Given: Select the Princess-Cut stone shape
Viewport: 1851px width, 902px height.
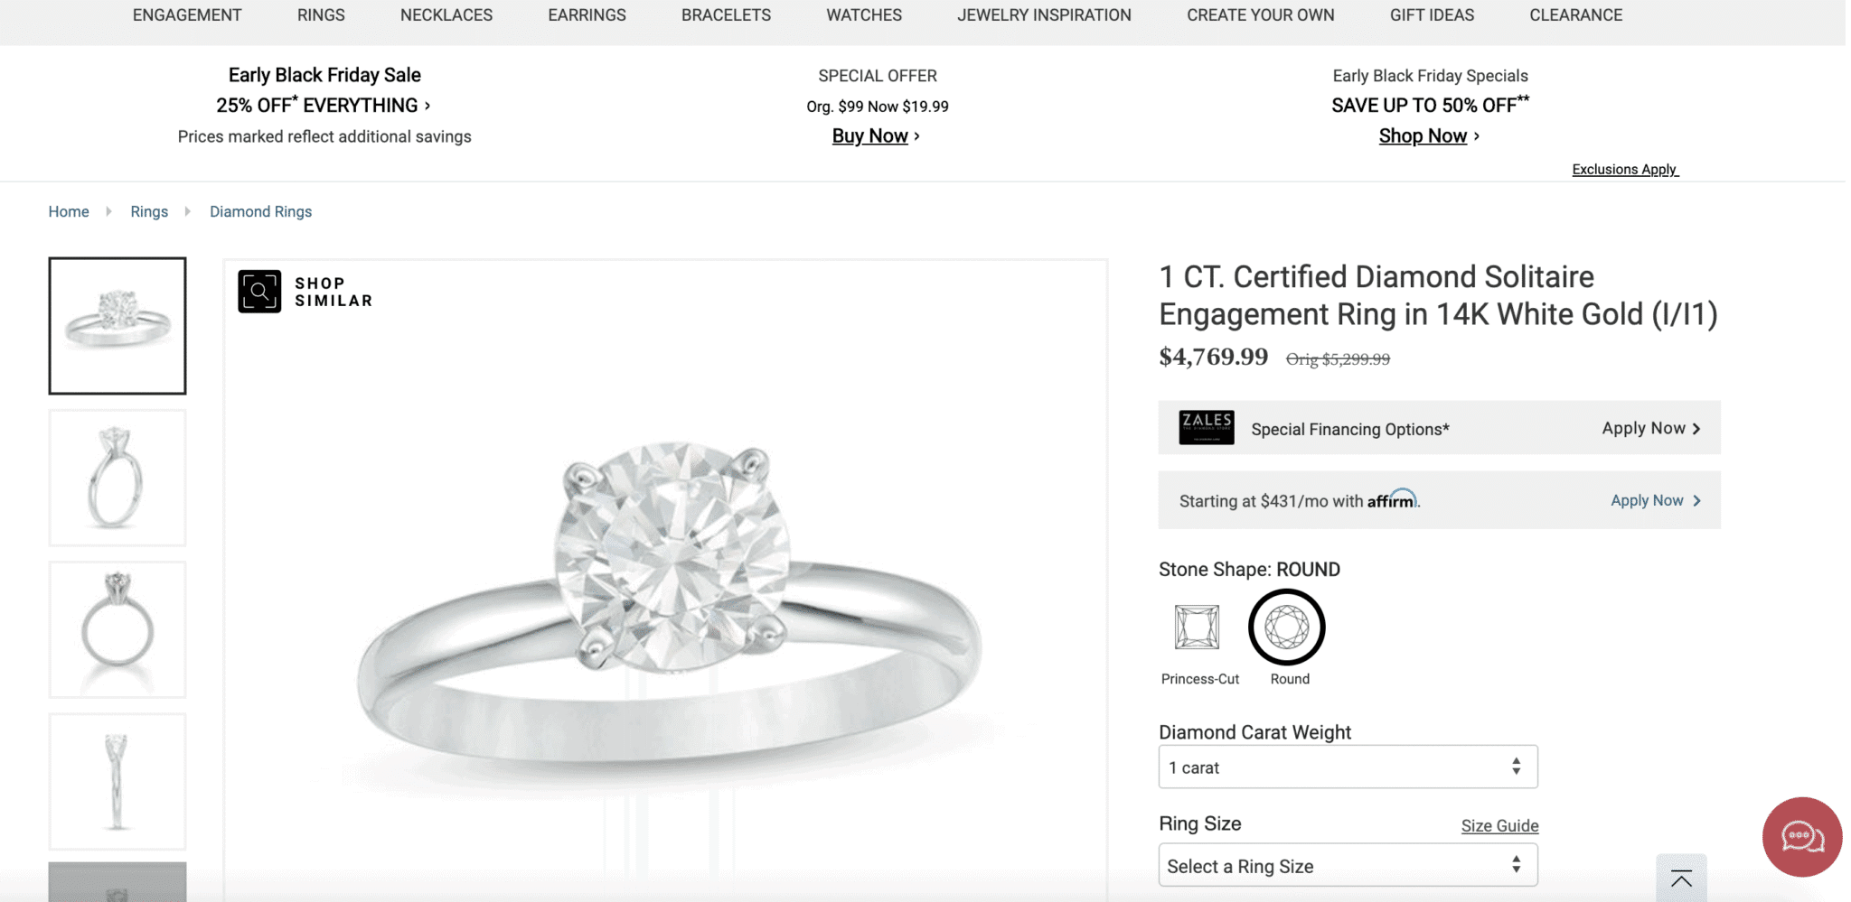Looking at the screenshot, I should tap(1198, 628).
